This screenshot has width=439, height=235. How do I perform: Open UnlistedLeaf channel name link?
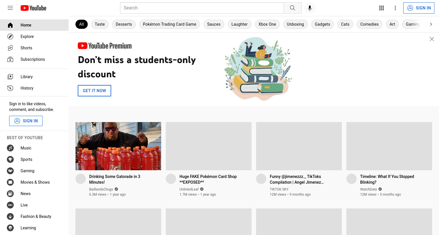[x=189, y=189]
